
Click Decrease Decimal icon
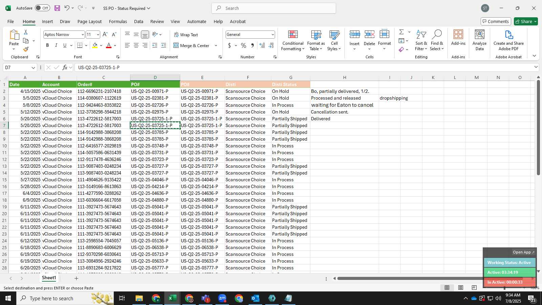pos(271,45)
